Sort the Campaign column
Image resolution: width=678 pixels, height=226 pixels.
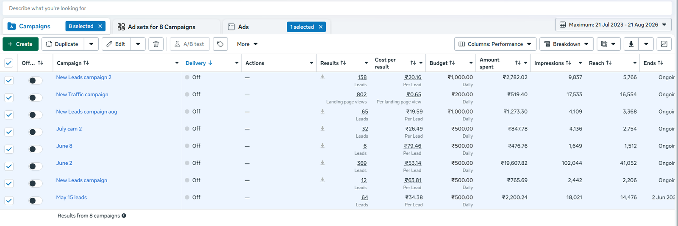click(x=86, y=63)
